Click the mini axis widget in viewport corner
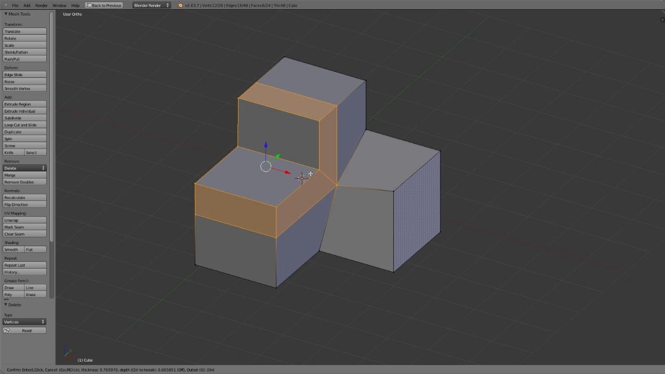The width and height of the screenshot is (665, 374). click(x=68, y=352)
